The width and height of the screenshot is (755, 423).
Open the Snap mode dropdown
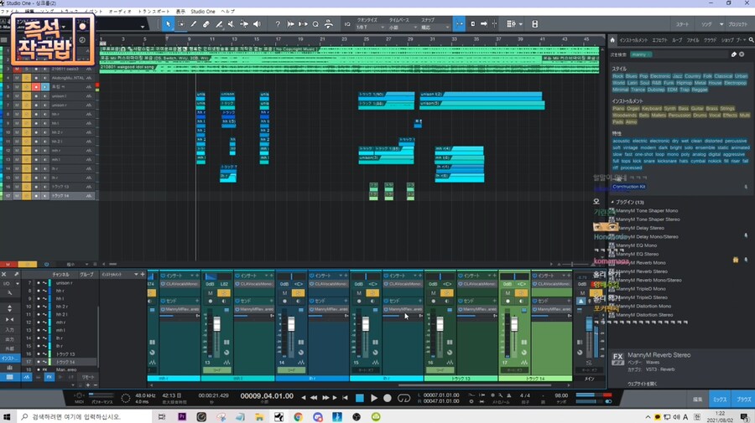pyautogui.click(x=435, y=28)
